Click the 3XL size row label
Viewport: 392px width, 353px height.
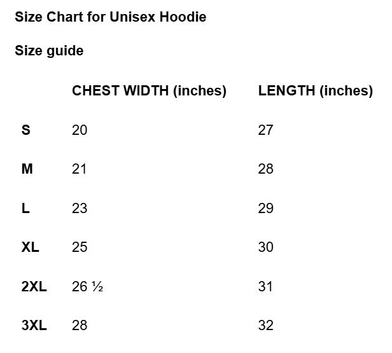[34, 325]
